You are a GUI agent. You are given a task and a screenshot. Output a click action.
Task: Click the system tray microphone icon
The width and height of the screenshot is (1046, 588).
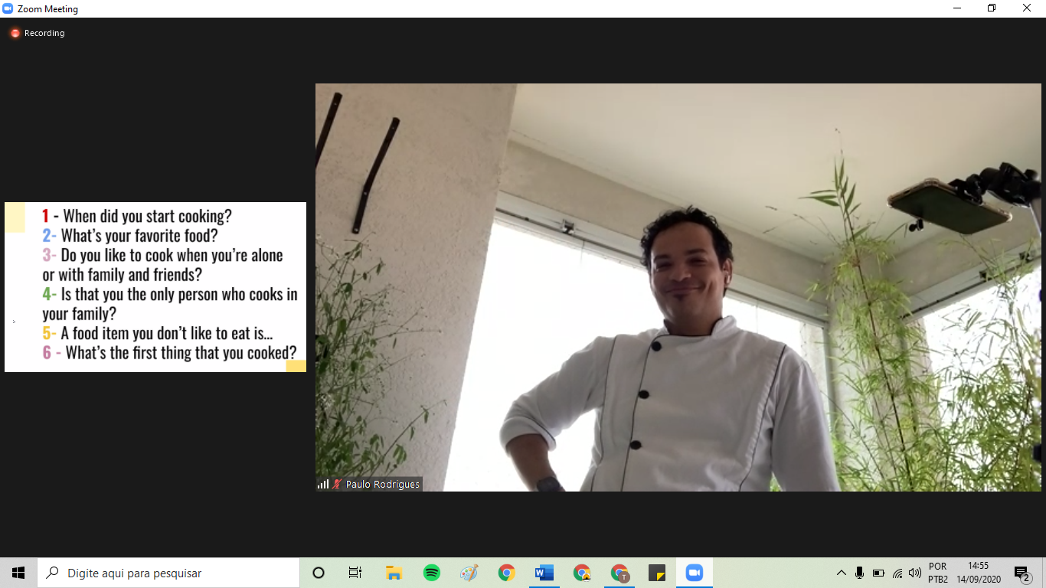(x=859, y=573)
